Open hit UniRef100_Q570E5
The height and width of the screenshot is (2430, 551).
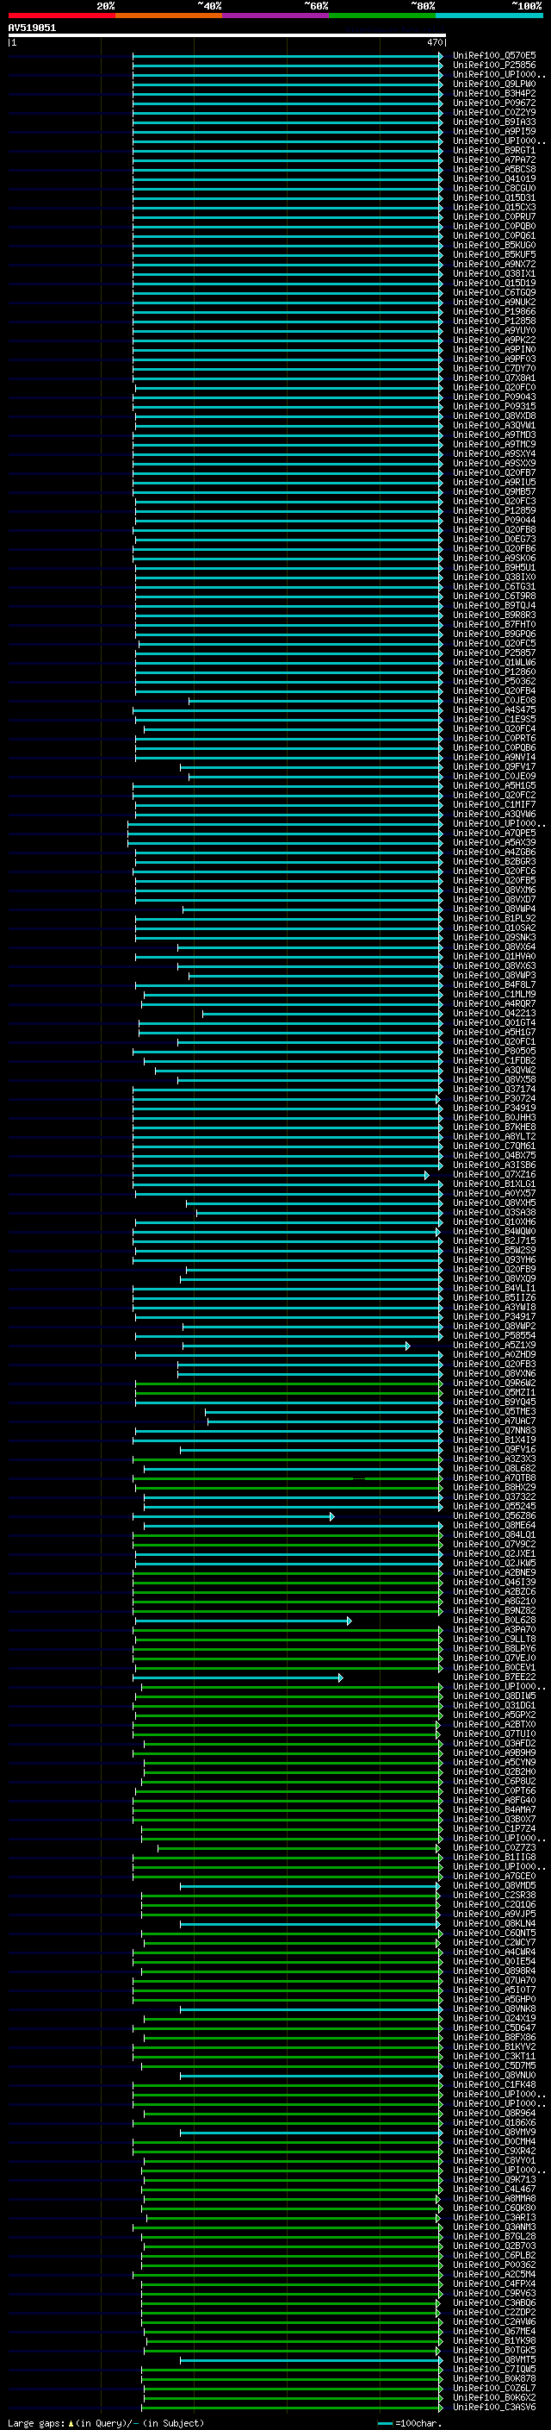pyautogui.click(x=494, y=56)
